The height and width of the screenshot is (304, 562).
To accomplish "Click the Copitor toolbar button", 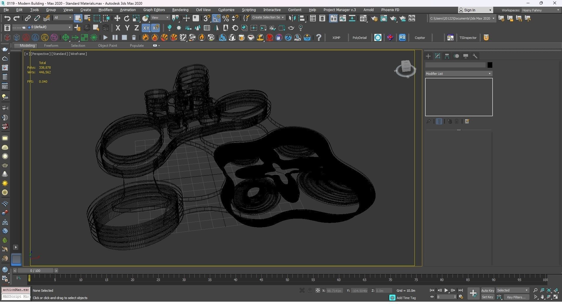I will 420,38.
